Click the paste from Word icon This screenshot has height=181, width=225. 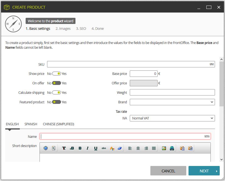pyautogui.click(x=190, y=148)
